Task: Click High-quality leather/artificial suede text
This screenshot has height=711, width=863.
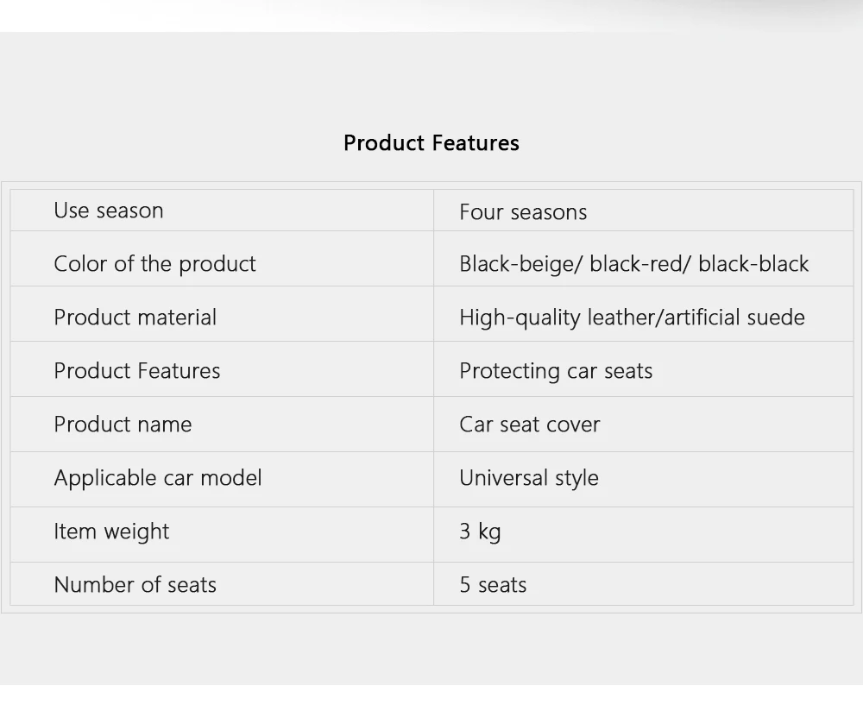Action: click(x=632, y=318)
